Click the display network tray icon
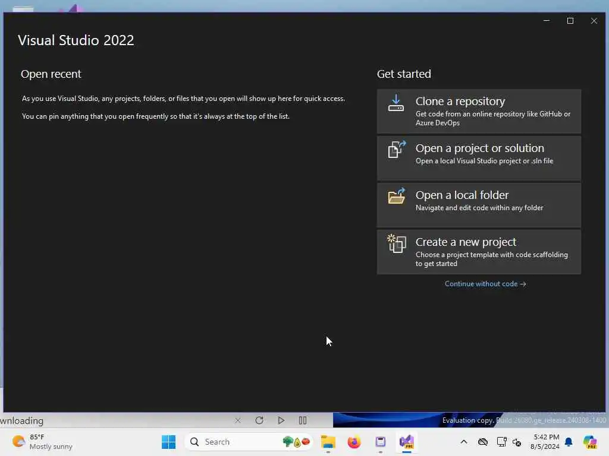The image size is (609, 456). (x=501, y=442)
